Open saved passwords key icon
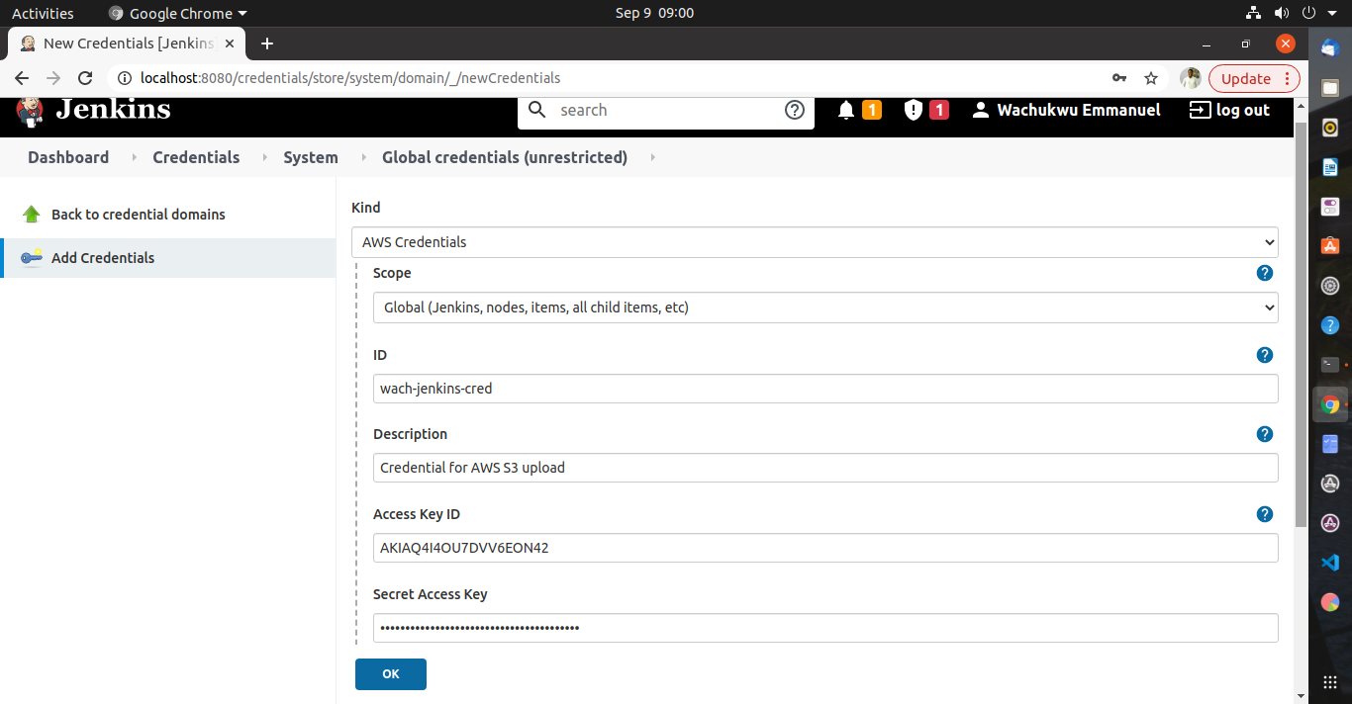The image size is (1352, 704). tap(1119, 78)
